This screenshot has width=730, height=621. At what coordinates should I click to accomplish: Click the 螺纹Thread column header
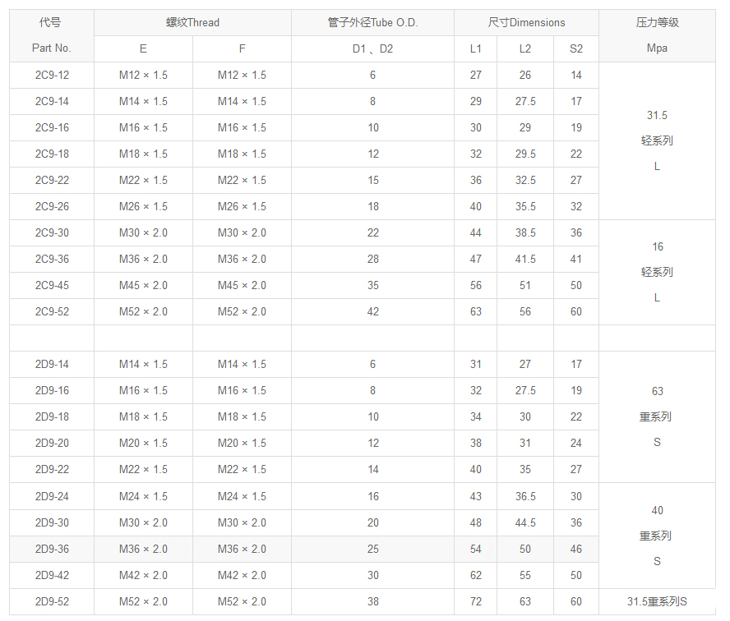pos(192,23)
